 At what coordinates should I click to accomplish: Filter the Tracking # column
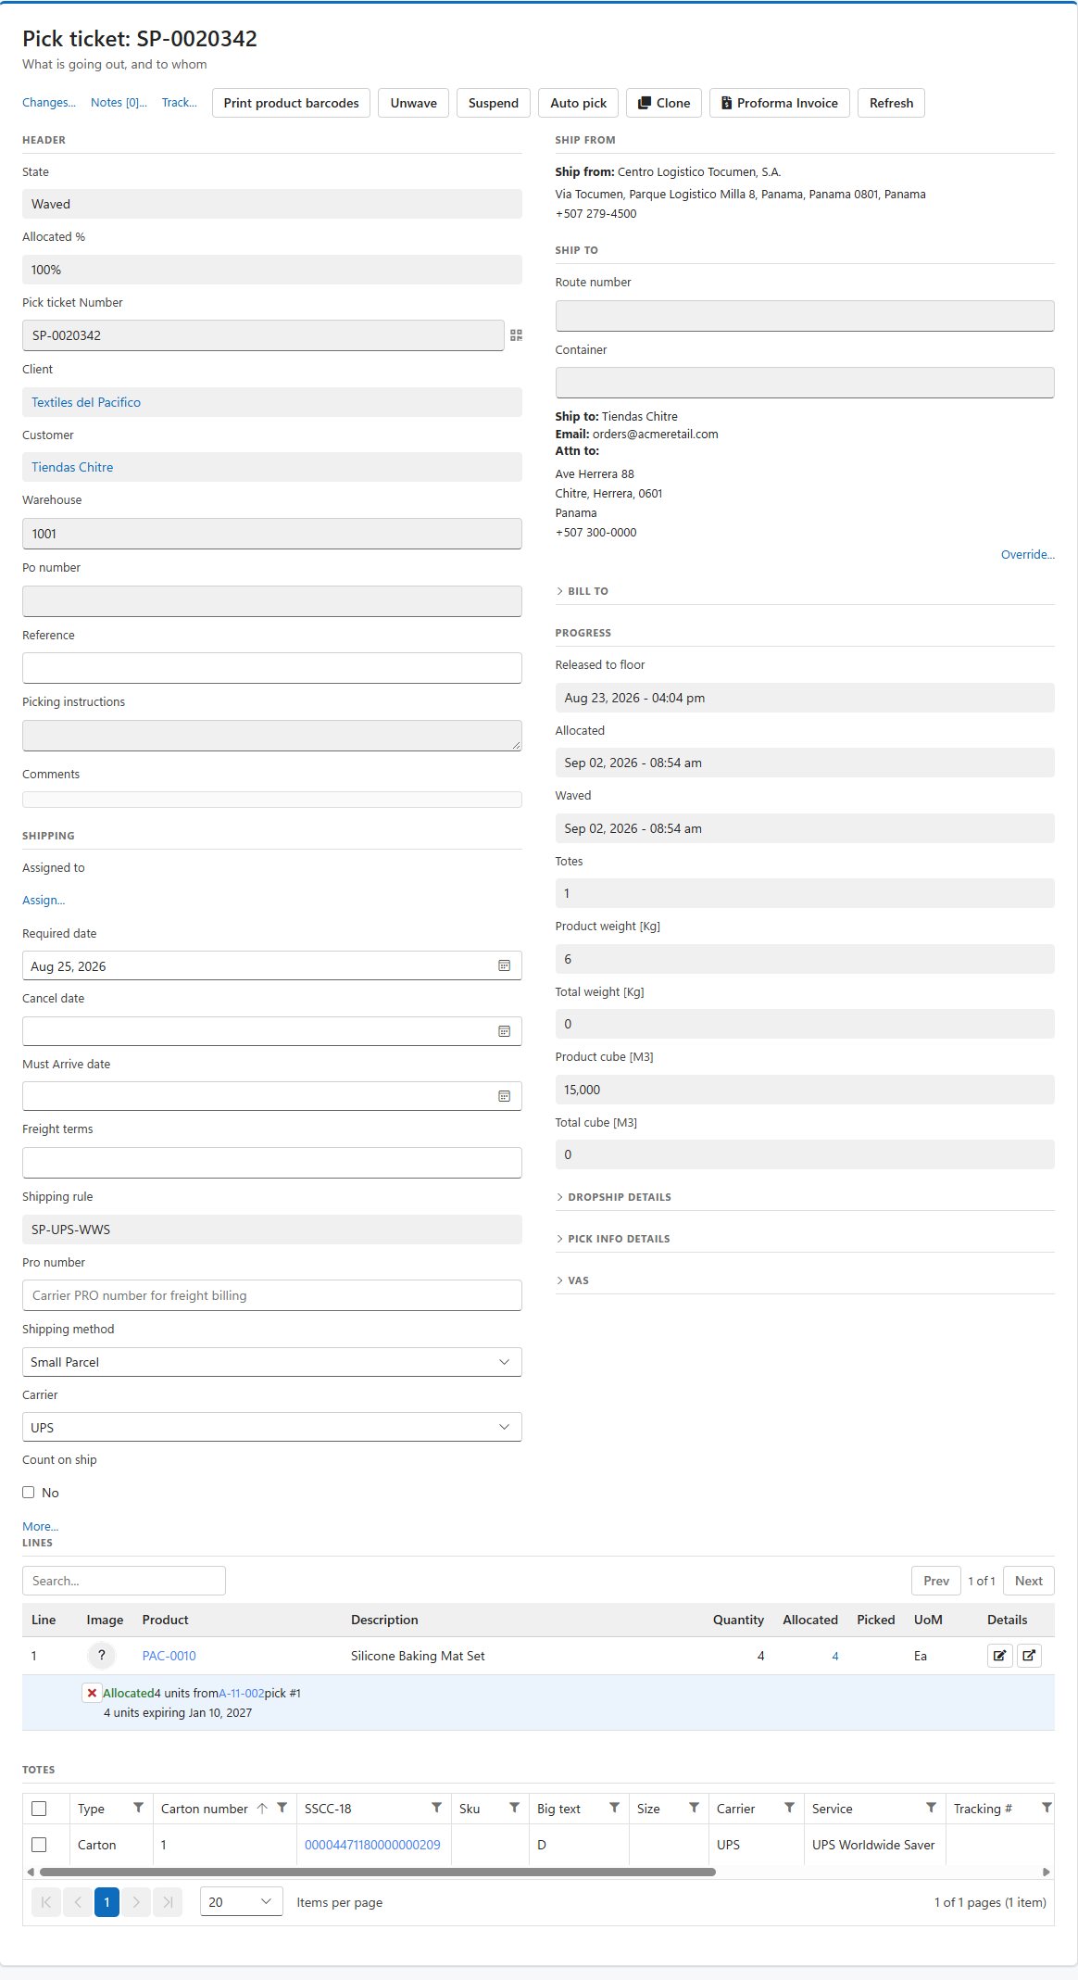click(1047, 1808)
